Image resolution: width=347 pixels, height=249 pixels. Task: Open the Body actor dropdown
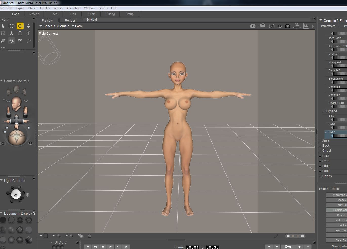click(x=77, y=26)
